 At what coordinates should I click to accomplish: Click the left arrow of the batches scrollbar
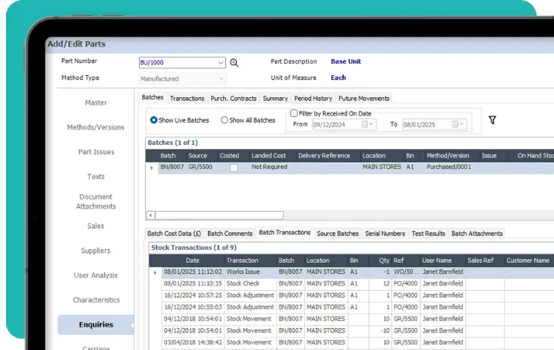tap(150, 216)
